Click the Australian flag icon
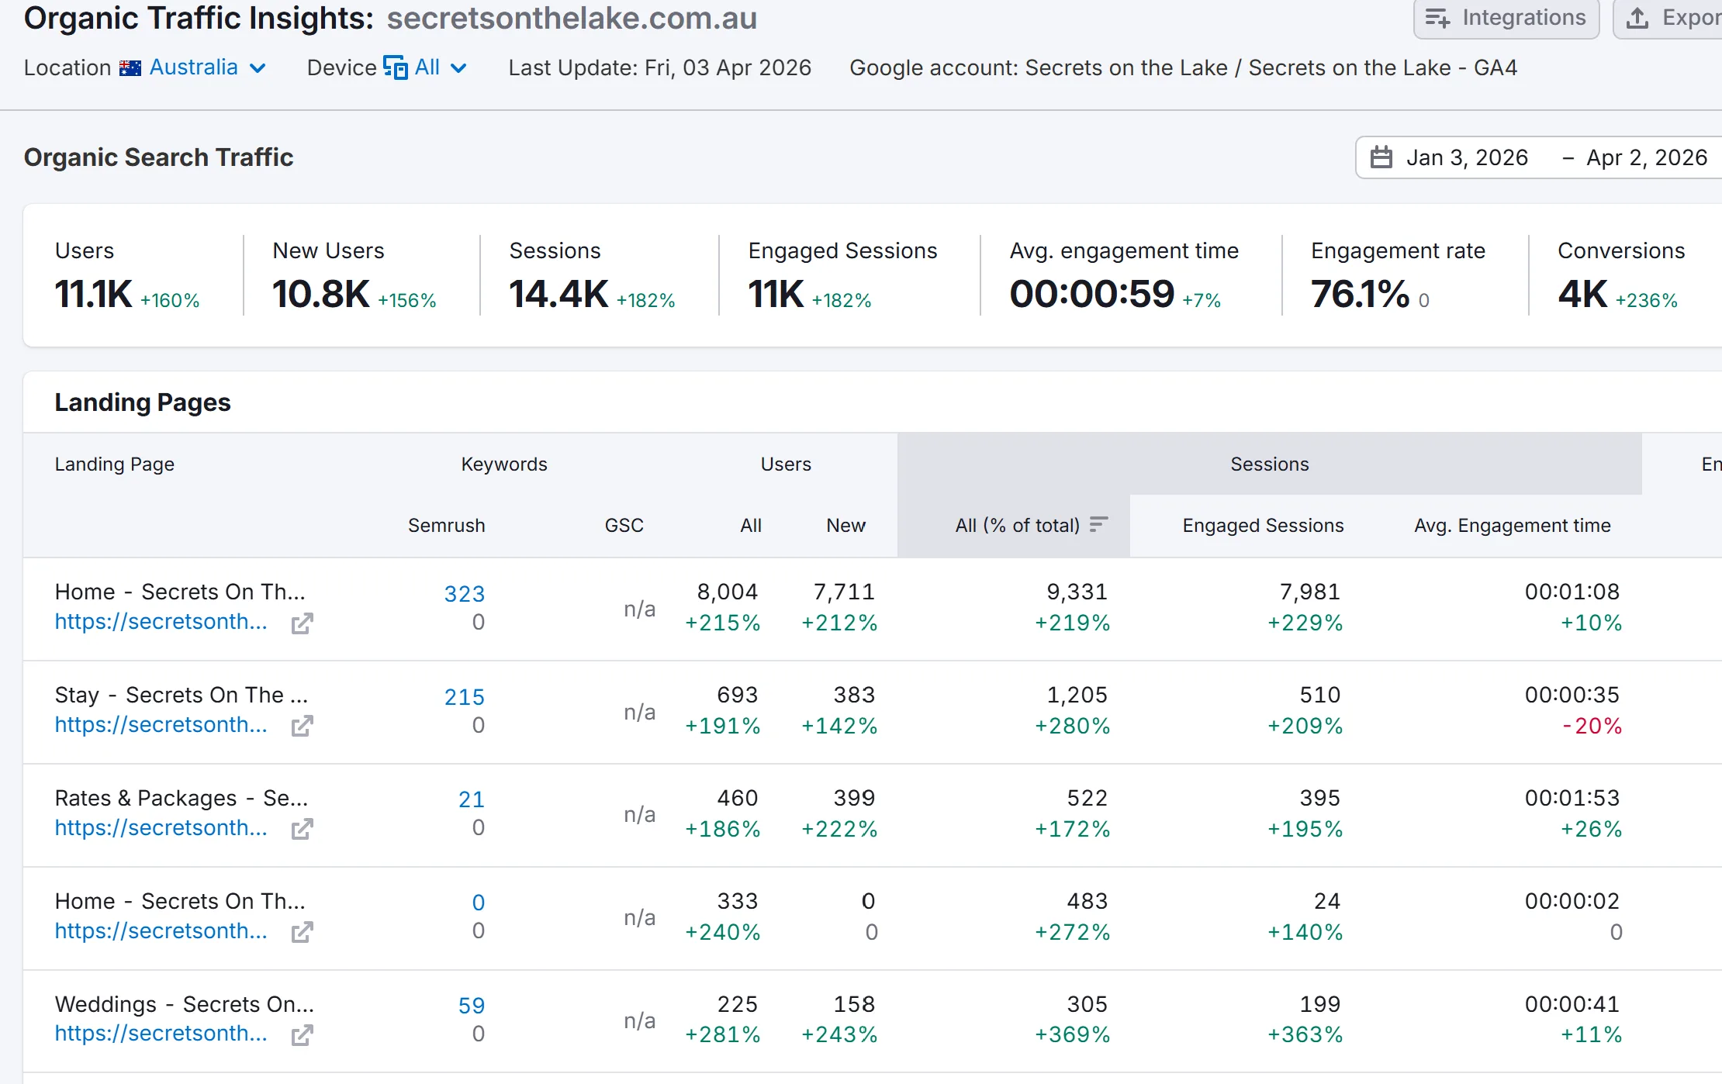This screenshot has width=1722, height=1084. point(130,68)
